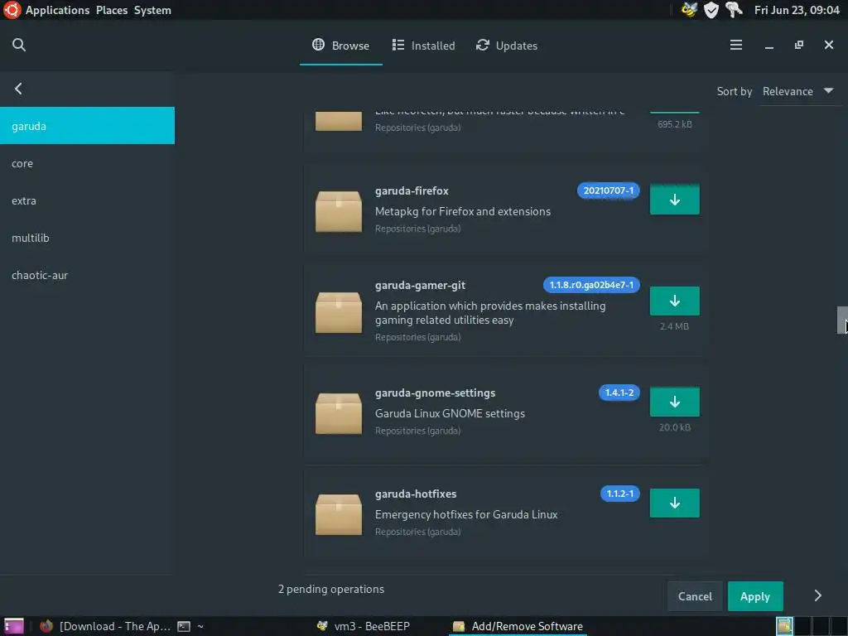Select the core repository
This screenshot has width=848, height=636.
pos(87,163)
